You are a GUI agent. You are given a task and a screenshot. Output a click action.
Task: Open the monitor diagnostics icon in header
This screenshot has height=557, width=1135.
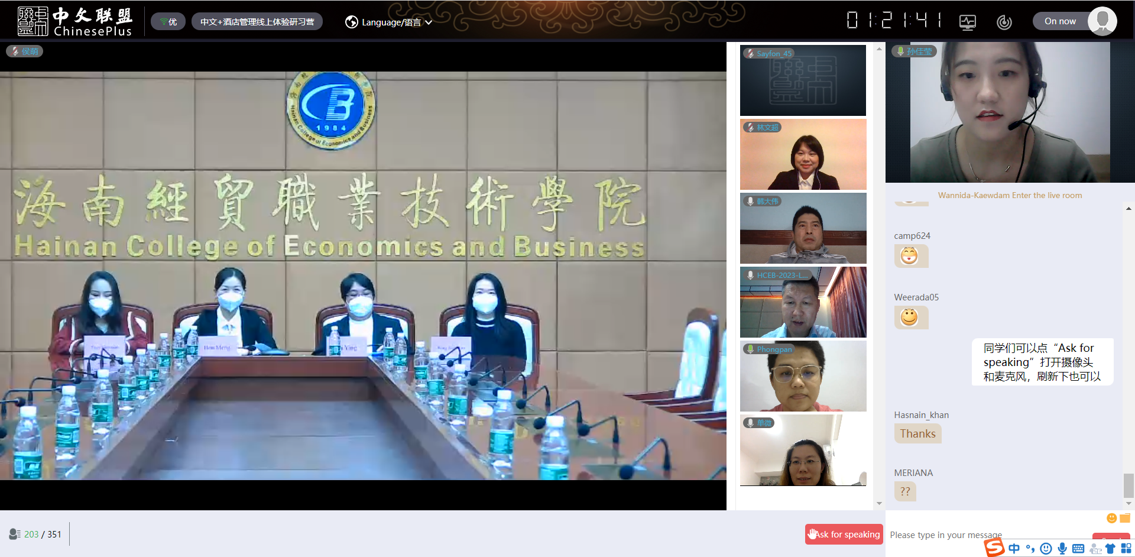pos(967,22)
